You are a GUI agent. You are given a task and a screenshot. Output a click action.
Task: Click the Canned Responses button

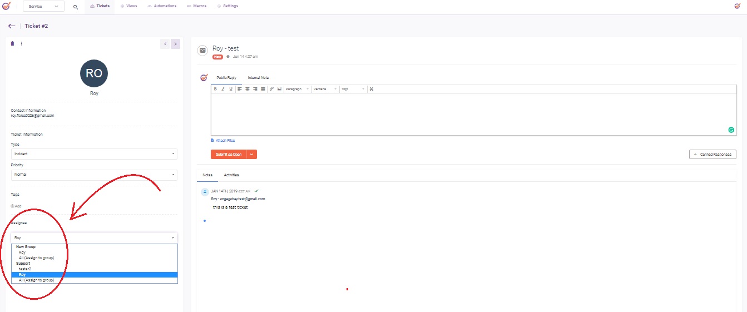[713, 154]
